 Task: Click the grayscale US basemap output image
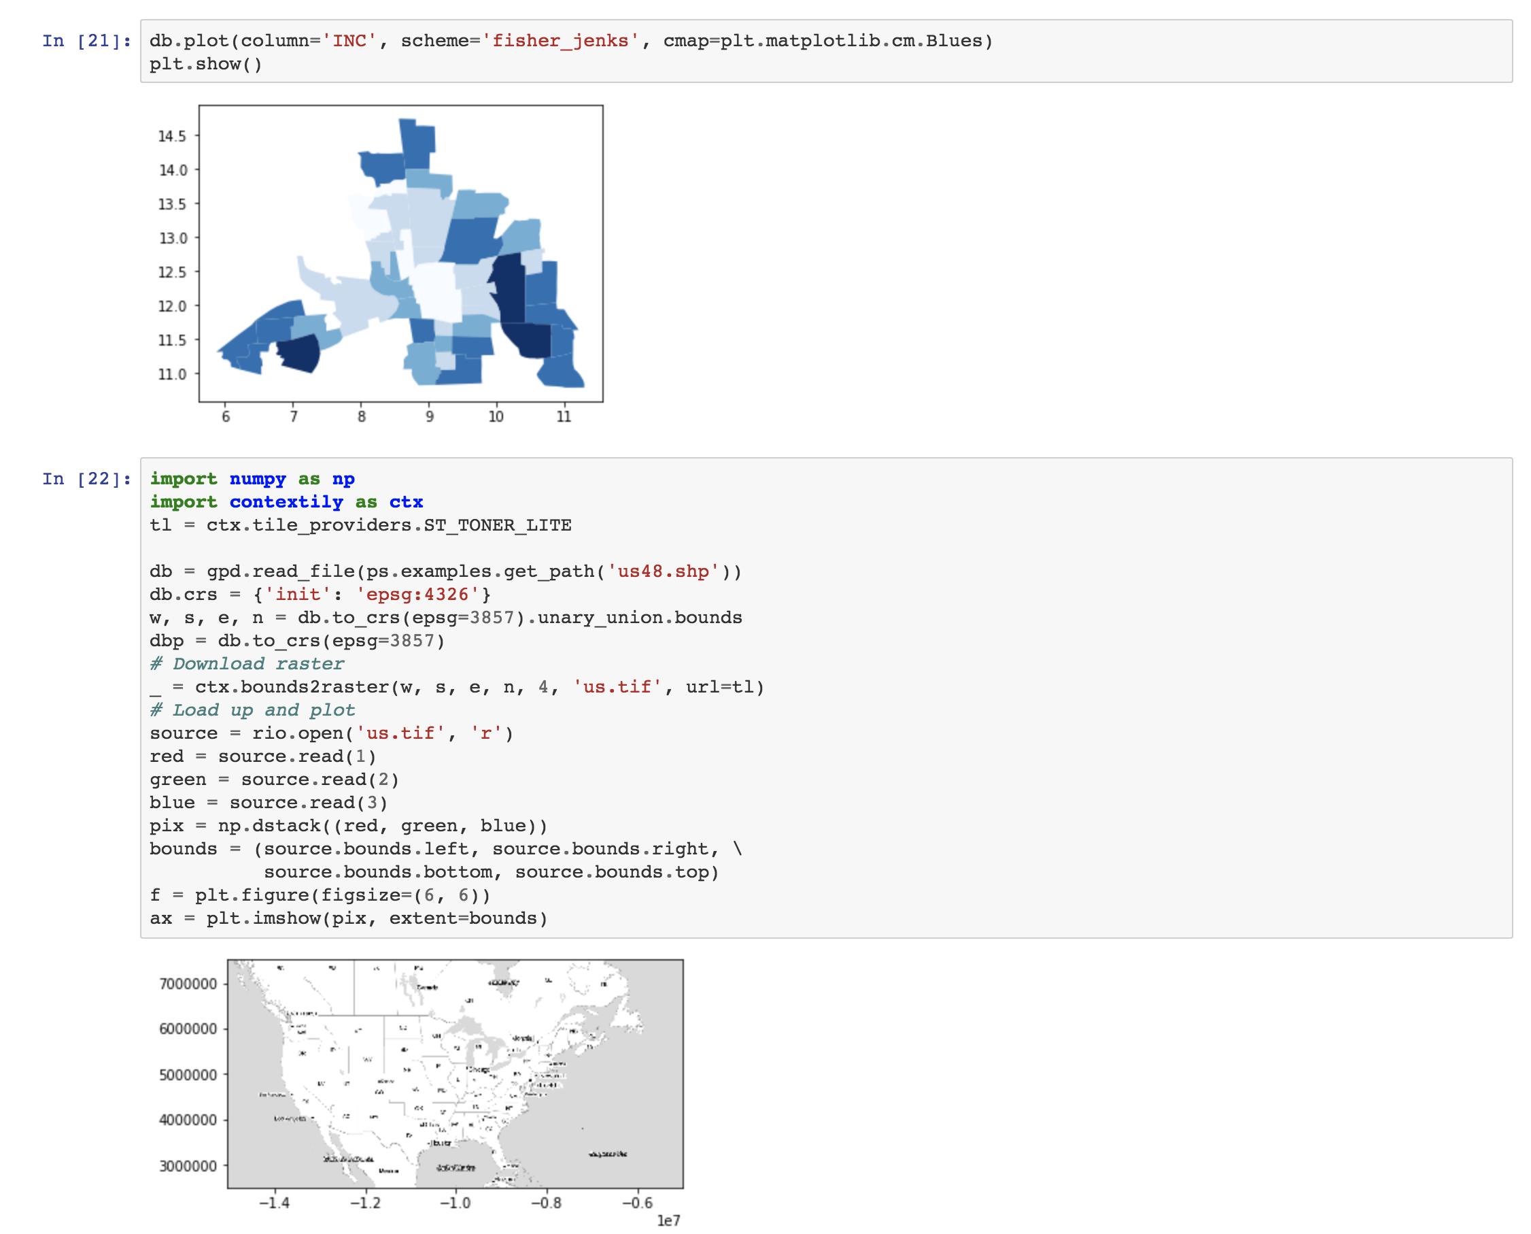pos(455,1073)
